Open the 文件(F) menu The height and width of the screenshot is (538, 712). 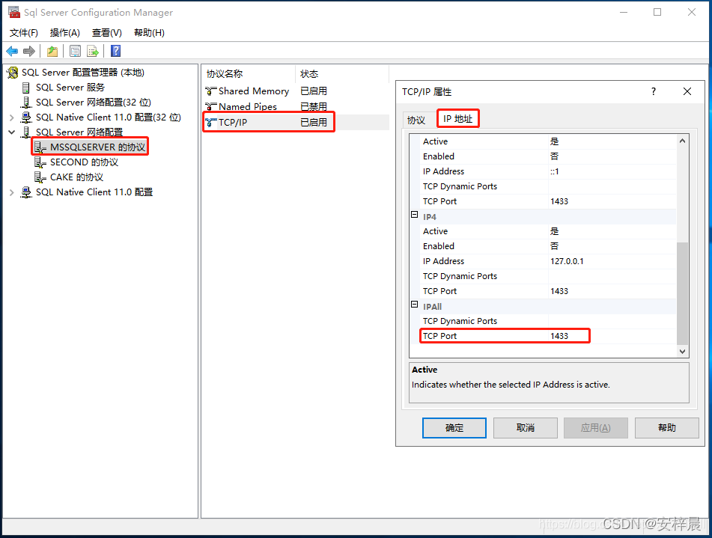24,33
